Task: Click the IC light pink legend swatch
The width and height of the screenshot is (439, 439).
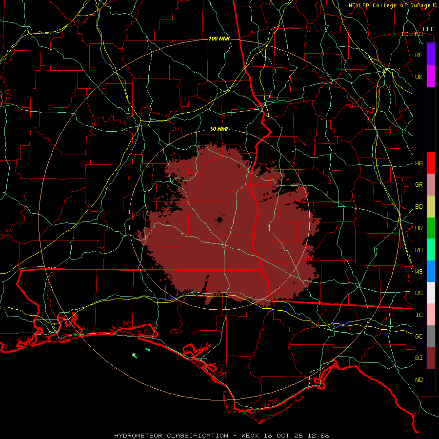Action: (x=431, y=315)
